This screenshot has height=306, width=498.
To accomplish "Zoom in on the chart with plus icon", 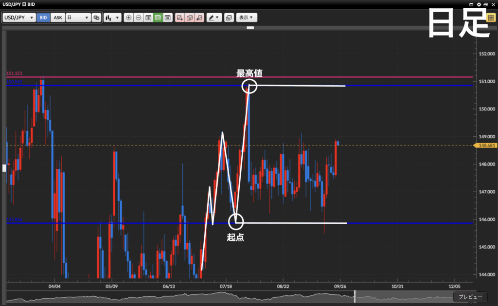I will click(128, 18).
